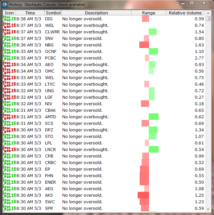Click the scrollbar down arrow
This screenshot has height=215, width=214.
click(x=208, y=209)
